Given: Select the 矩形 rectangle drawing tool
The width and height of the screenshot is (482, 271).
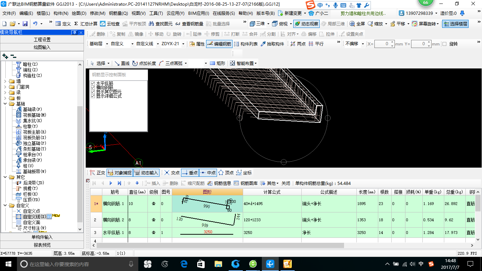Looking at the screenshot, I should click(x=217, y=63).
